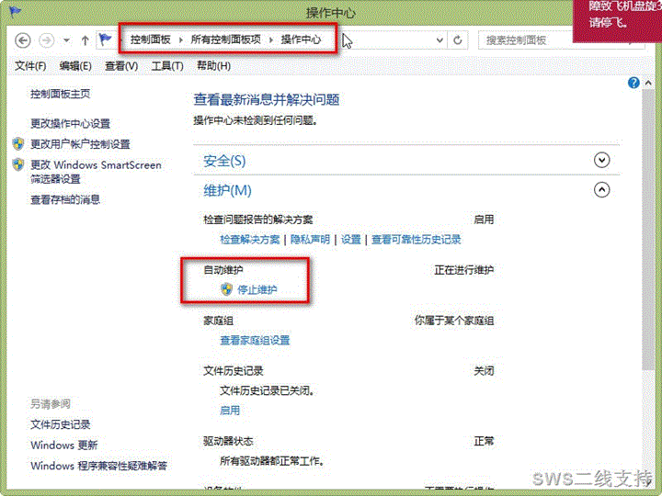The height and width of the screenshot is (496, 662).
Task: Click 查看家庭组设置 link
Action: click(255, 340)
